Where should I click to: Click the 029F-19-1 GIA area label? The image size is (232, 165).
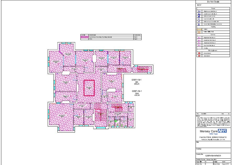click(137, 82)
